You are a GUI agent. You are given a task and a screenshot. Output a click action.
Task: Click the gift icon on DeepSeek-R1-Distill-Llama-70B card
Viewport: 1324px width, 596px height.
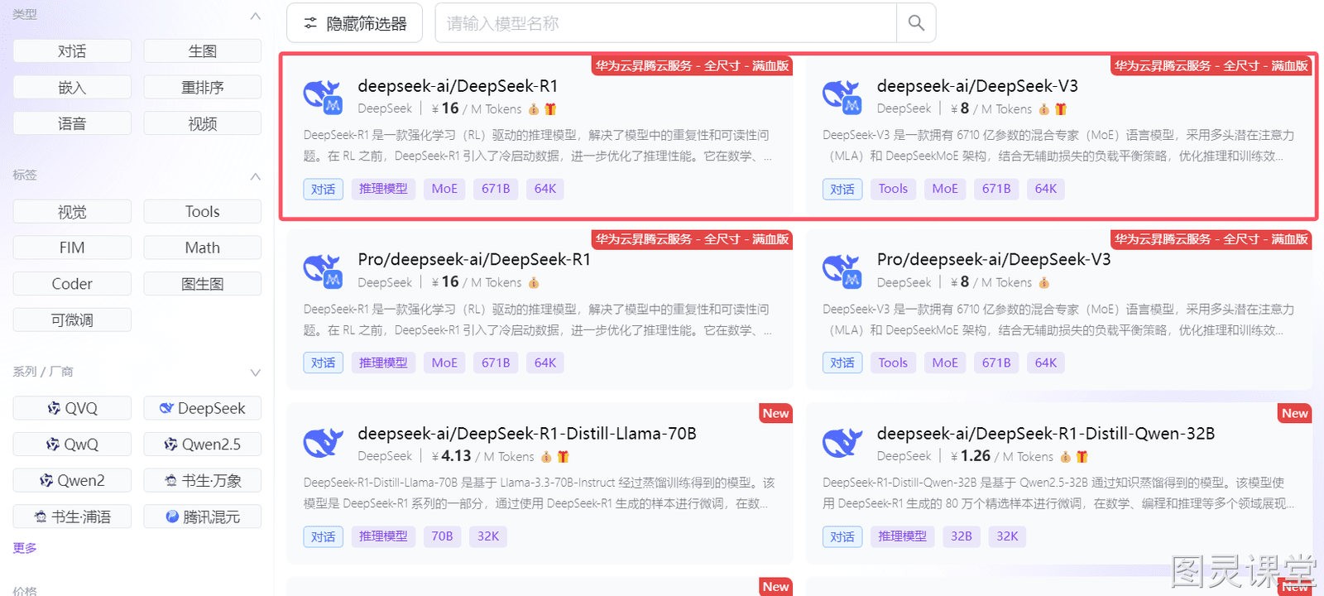[x=564, y=457]
